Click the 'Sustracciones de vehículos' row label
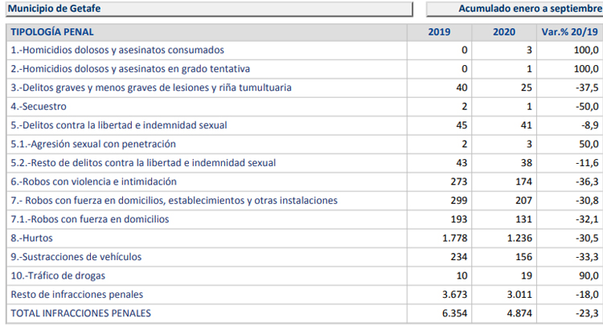603x326 pixels. (x=76, y=256)
